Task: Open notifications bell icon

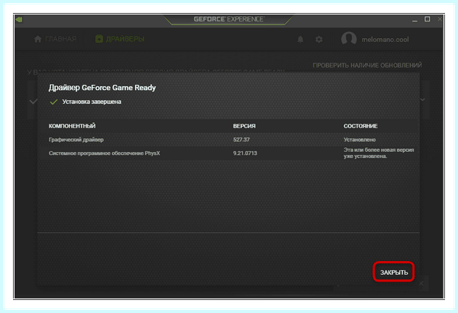Action: pos(300,39)
